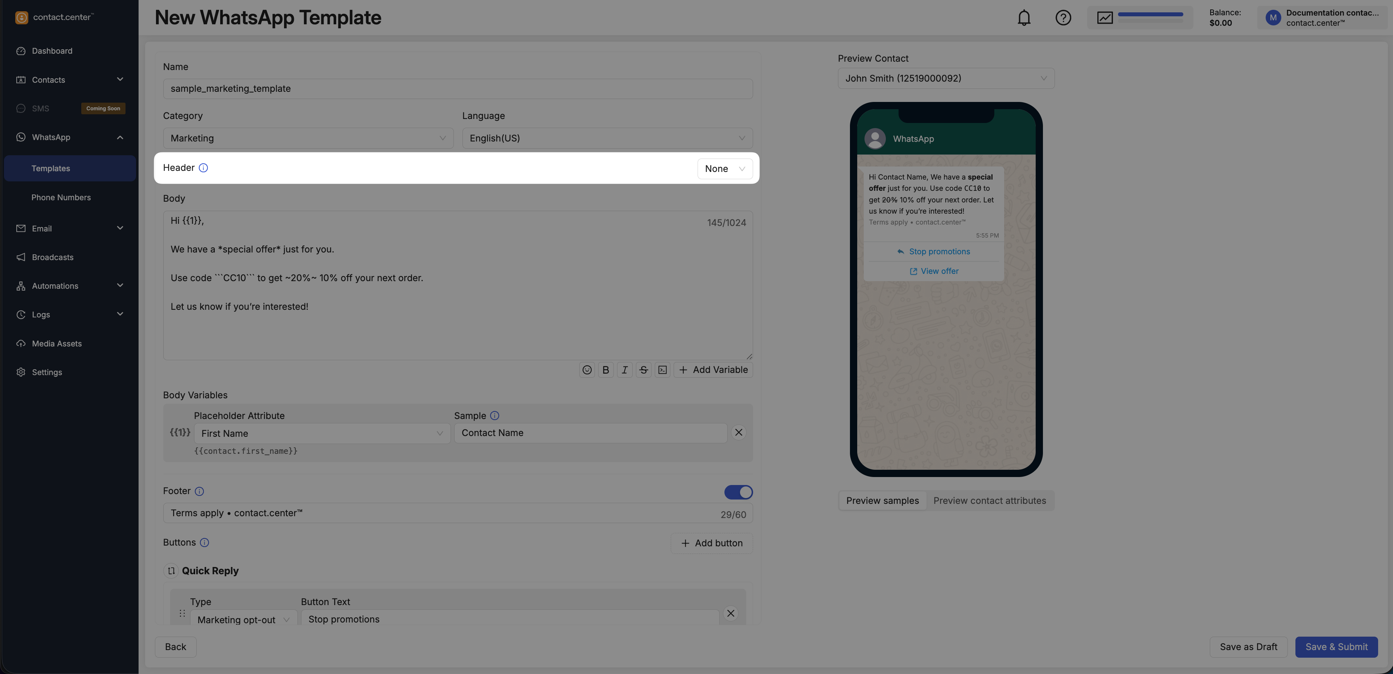Open the Header type dropdown set to None
This screenshot has width=1393, height=674.
tap(725, 169)
